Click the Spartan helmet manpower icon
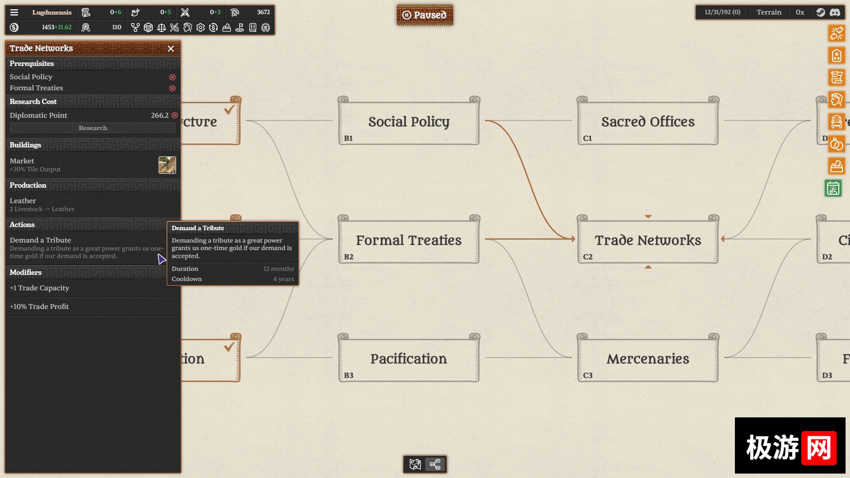Screen dimensions: 850x478 tap(235, 12)
